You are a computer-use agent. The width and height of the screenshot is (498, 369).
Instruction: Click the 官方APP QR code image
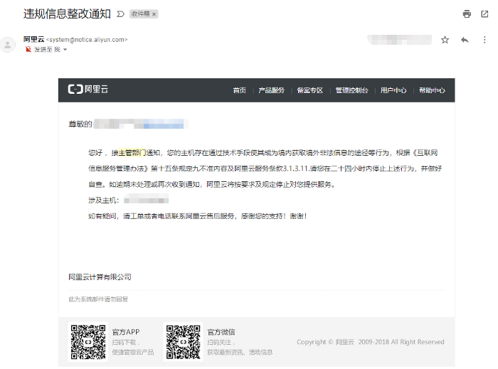pos(87,341)
